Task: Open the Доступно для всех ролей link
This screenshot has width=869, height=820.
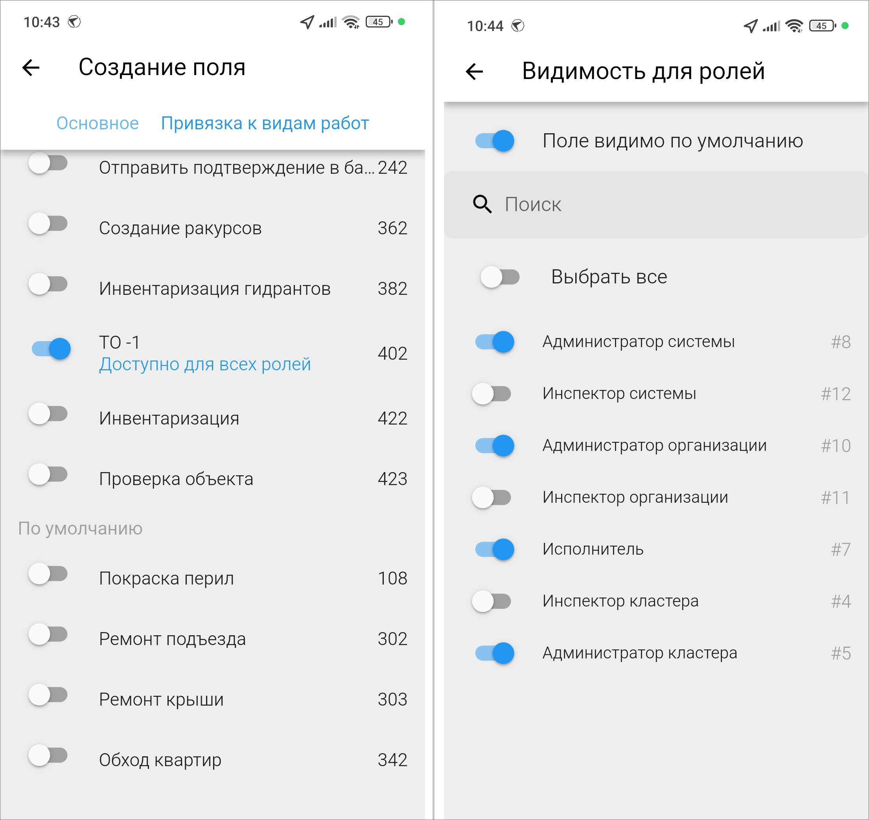Action: 204,364
